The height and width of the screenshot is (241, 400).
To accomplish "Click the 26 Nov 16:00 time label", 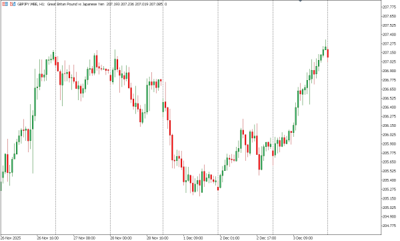I will click(x=48, y=238).
